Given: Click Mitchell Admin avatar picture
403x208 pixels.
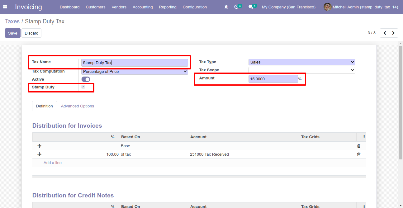Looking at the screenshot, I should (x=327, y=7).
